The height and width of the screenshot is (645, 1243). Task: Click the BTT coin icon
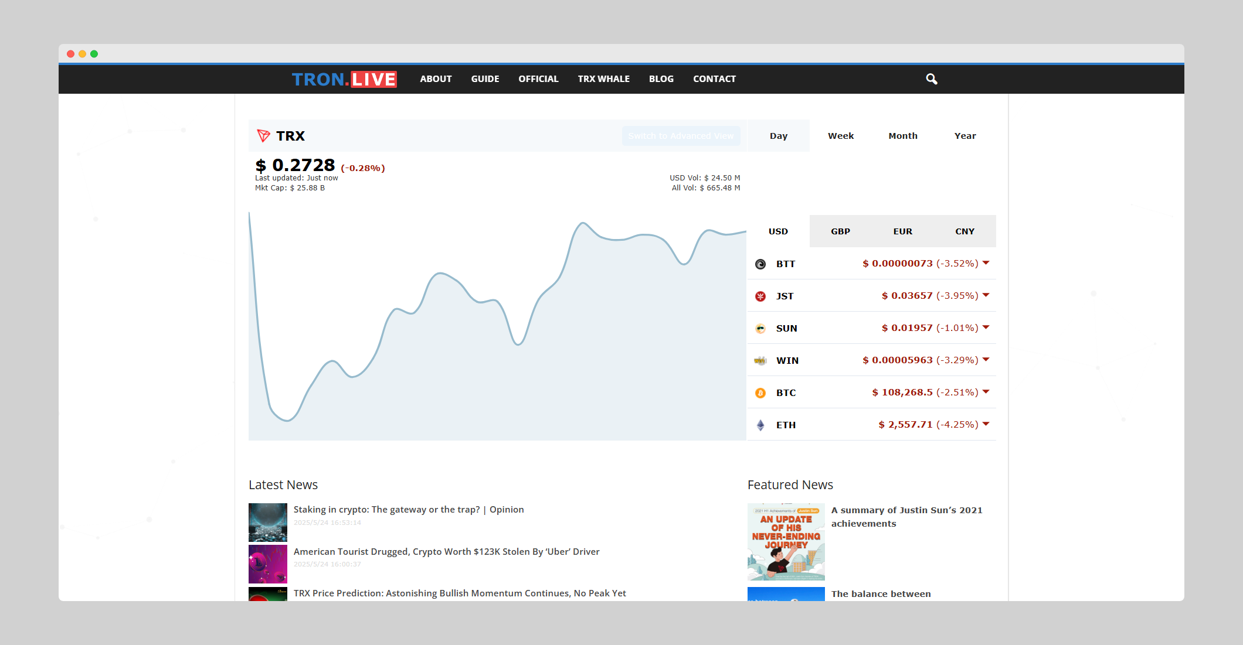[x=760, y=264]
